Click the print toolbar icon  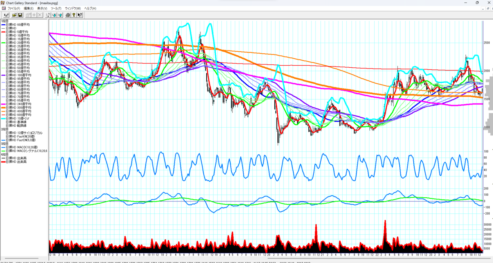tap(68, 15)
